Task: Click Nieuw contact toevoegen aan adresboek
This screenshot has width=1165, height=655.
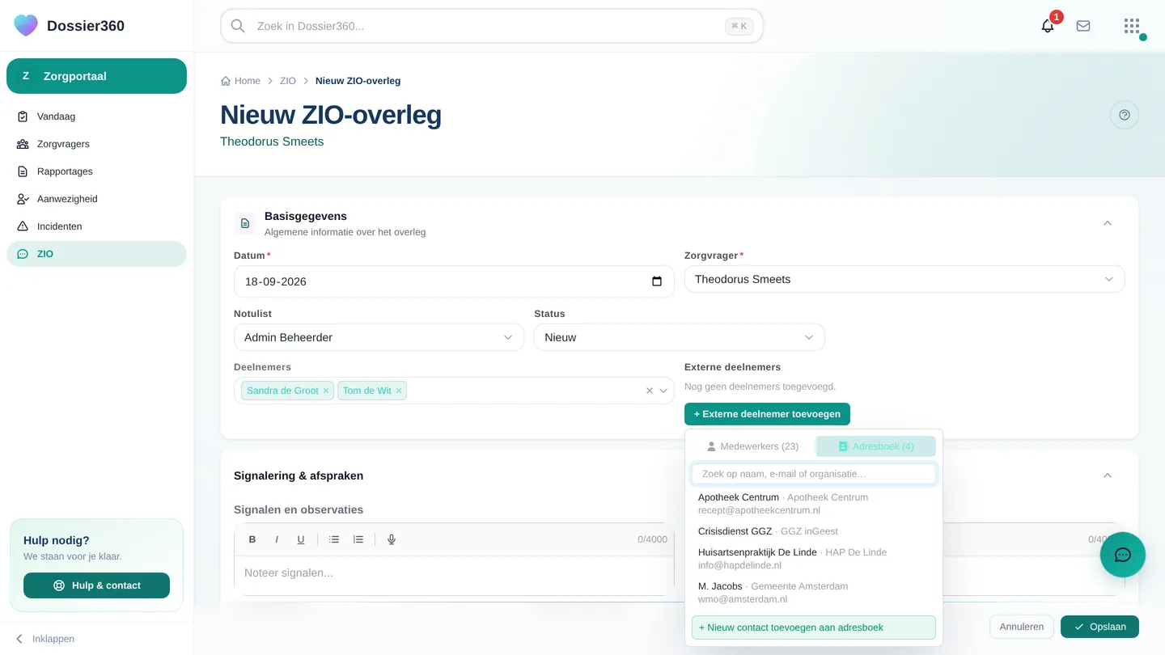Action: [x=814, y=628]
